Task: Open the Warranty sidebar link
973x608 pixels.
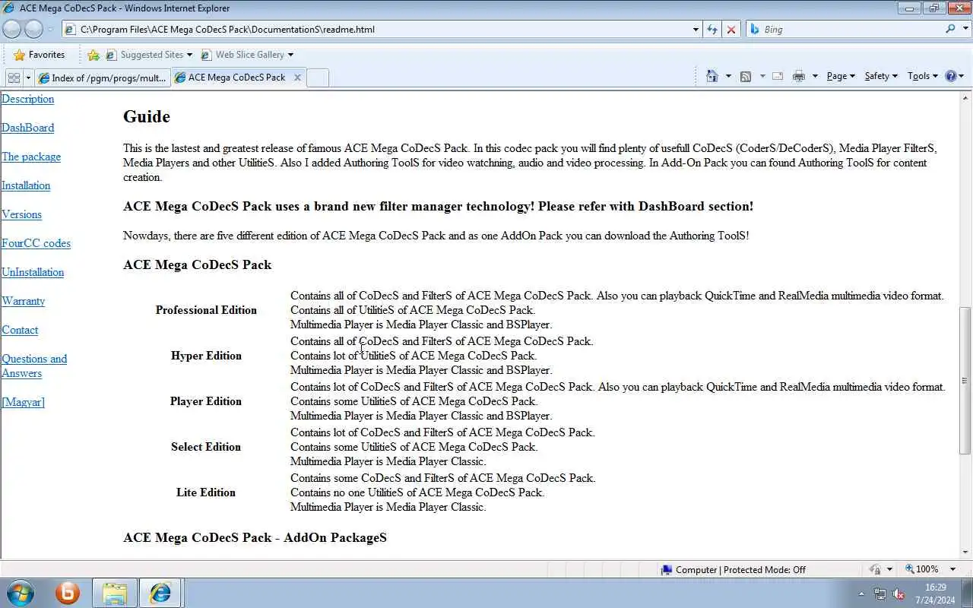Action: (x=23, y=301)
